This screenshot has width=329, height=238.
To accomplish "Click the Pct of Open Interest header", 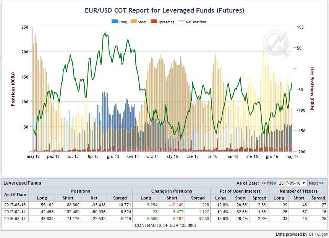I will point(240,191).
